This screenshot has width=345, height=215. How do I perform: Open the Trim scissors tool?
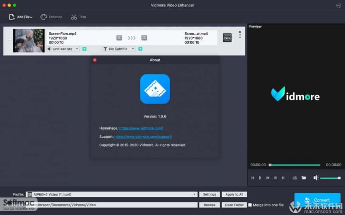click(x=78, y=17)
